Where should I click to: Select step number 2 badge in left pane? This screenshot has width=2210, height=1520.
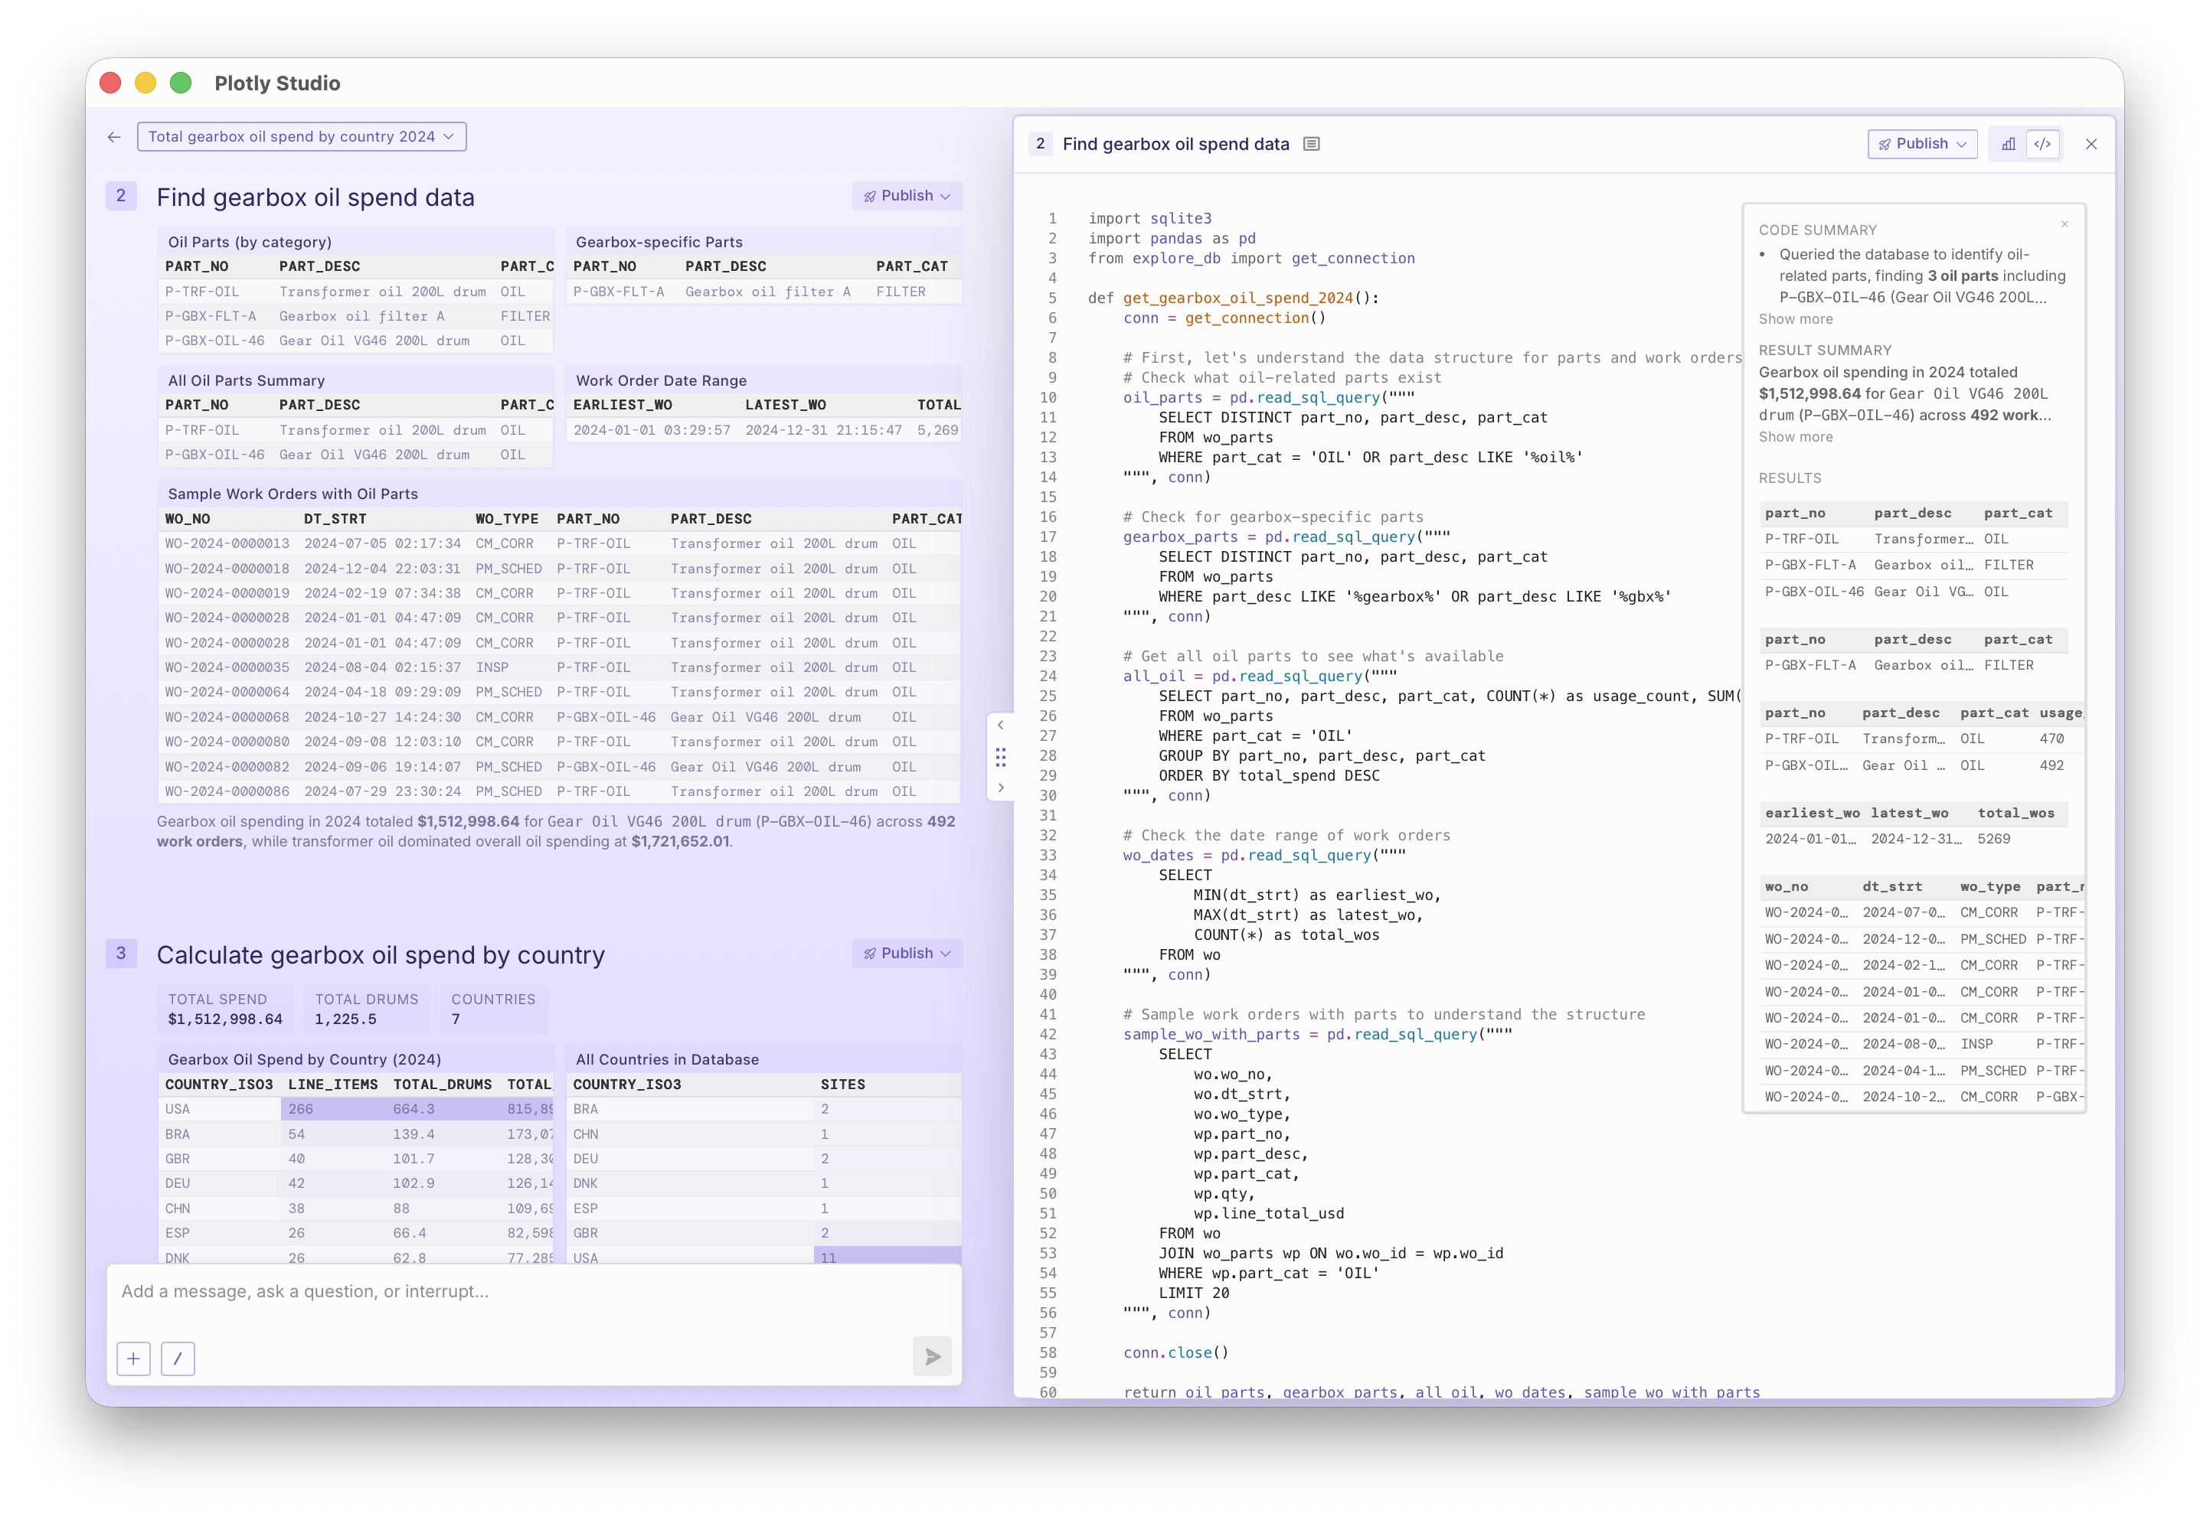tap(121, 196)
